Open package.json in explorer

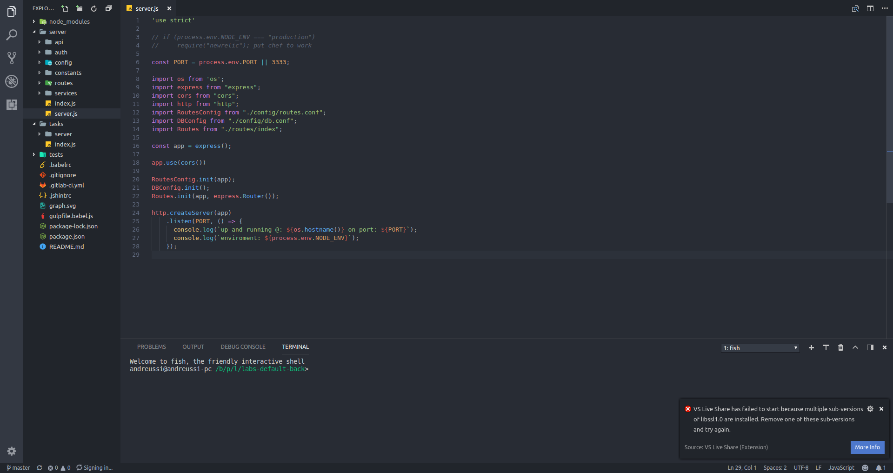tap(72, 236)
